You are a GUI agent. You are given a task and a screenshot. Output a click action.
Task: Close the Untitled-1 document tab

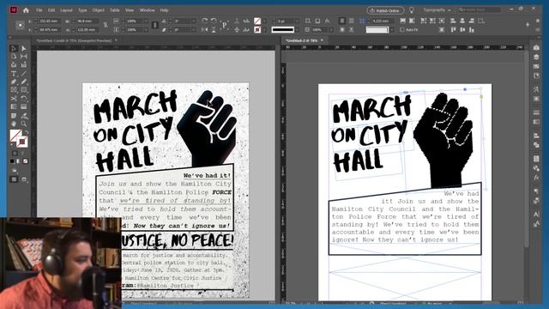116,40
